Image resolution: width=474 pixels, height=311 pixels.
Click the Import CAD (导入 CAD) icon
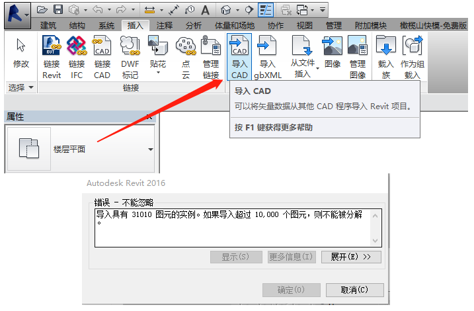(x=239, y=57)
